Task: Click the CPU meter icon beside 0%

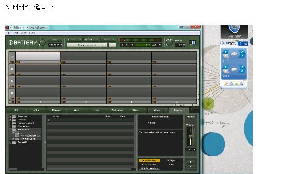Action: (154, 45)
